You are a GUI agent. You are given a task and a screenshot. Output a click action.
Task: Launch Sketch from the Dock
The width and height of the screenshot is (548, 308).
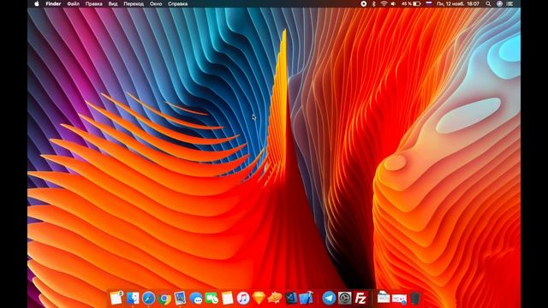[259, 299]
